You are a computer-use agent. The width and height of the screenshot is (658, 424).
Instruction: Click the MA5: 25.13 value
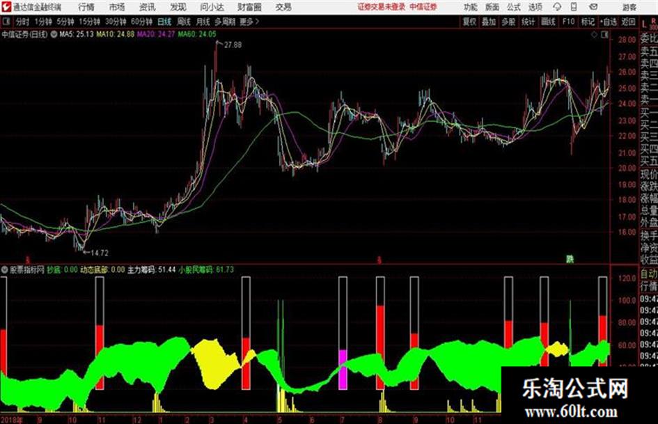coord(77,34)
